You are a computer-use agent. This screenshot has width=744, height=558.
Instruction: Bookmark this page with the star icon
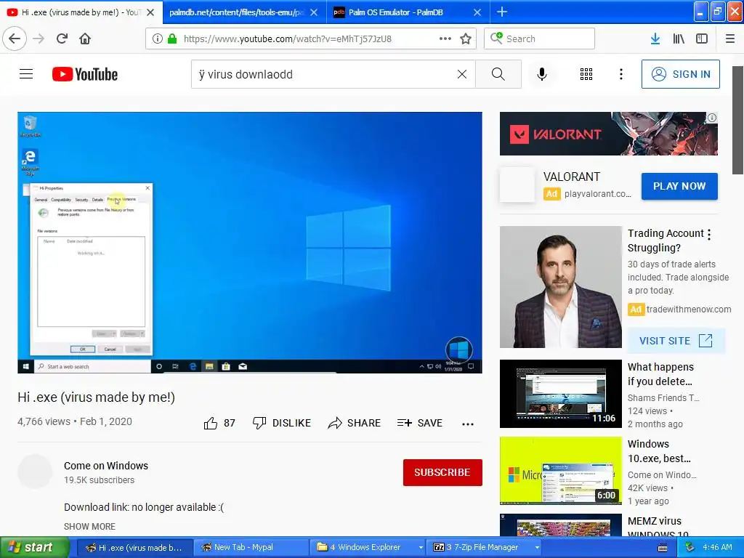[x=466, y=39]
